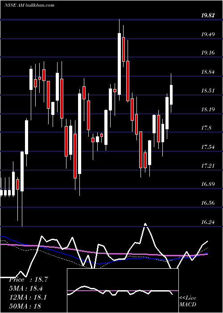Click the 18.84 price axis label
This screenshot has height=313, width=223.
coord(208,72)
